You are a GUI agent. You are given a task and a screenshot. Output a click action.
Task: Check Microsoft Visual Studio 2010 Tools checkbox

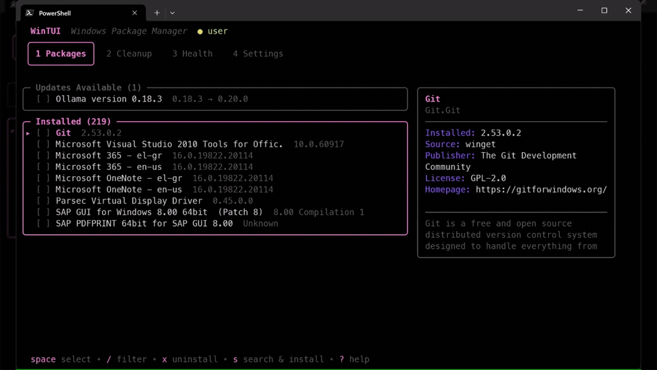tap(43, 145)
